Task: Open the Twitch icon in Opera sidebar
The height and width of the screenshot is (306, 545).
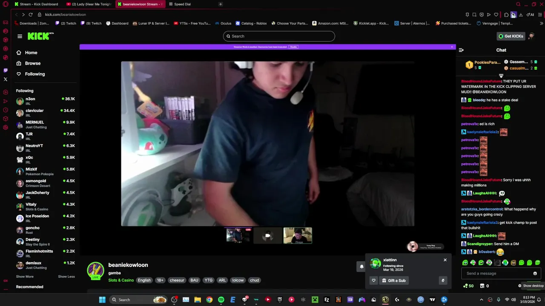Action: pos(6,70)
